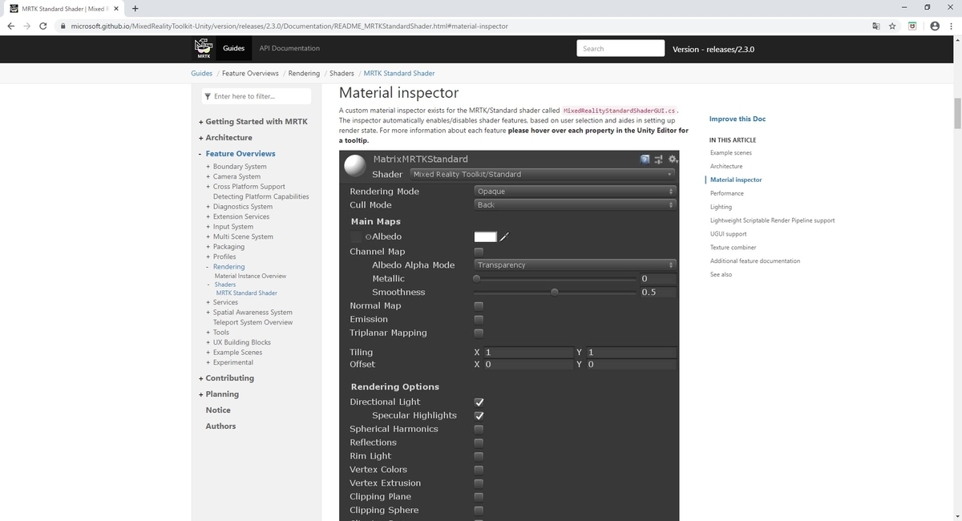This screenshot has height=521, width=962.
Task: Enable Clipping Plane checkbox
Action: point(479,497)
